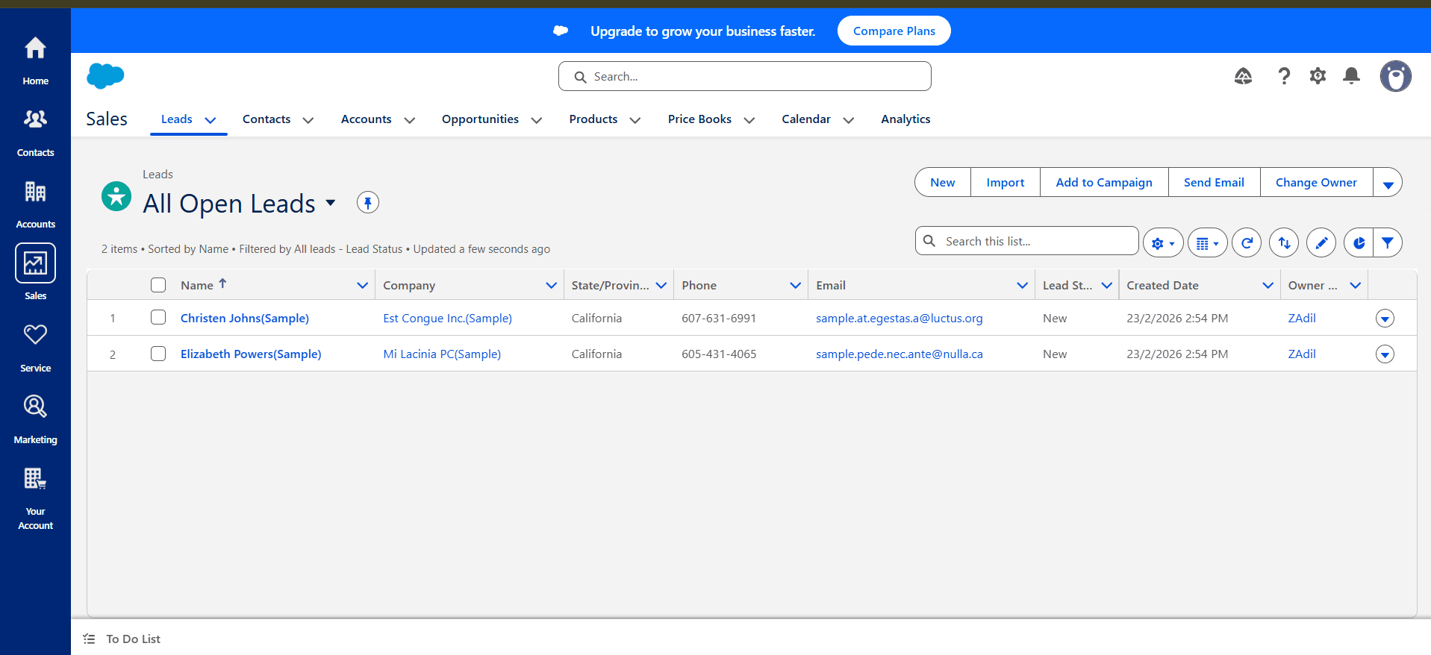Open the table display options menu

pos(1207,242)
